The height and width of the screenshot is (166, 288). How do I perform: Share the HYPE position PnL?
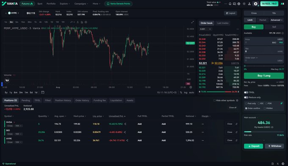click(127, 140)
